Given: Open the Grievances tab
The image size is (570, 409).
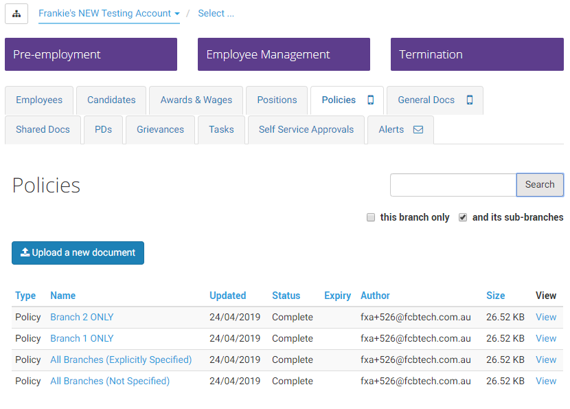Looking at the screenshot, I should pyautogui.click(x=160, y=130).
